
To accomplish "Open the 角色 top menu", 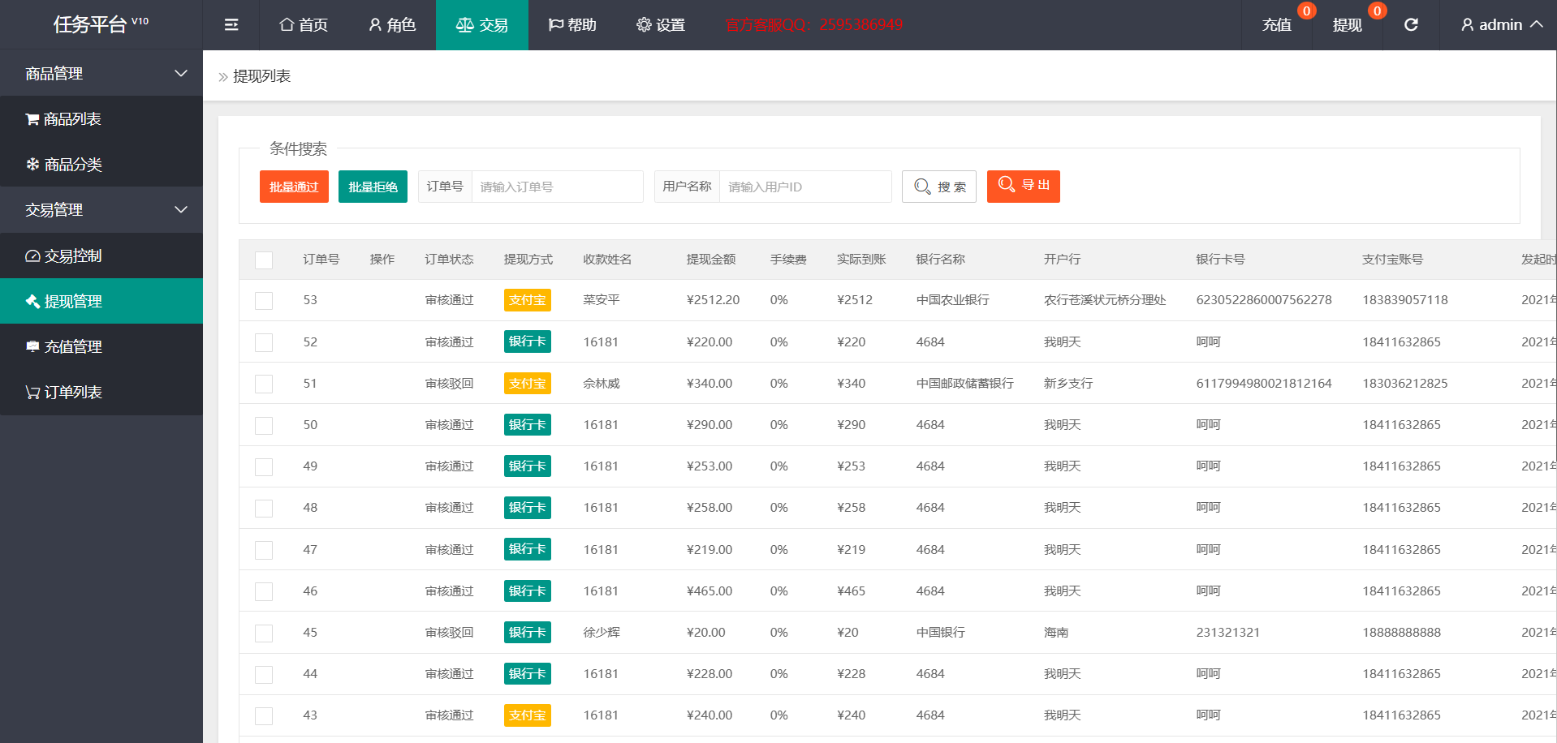I will point(392,25).
